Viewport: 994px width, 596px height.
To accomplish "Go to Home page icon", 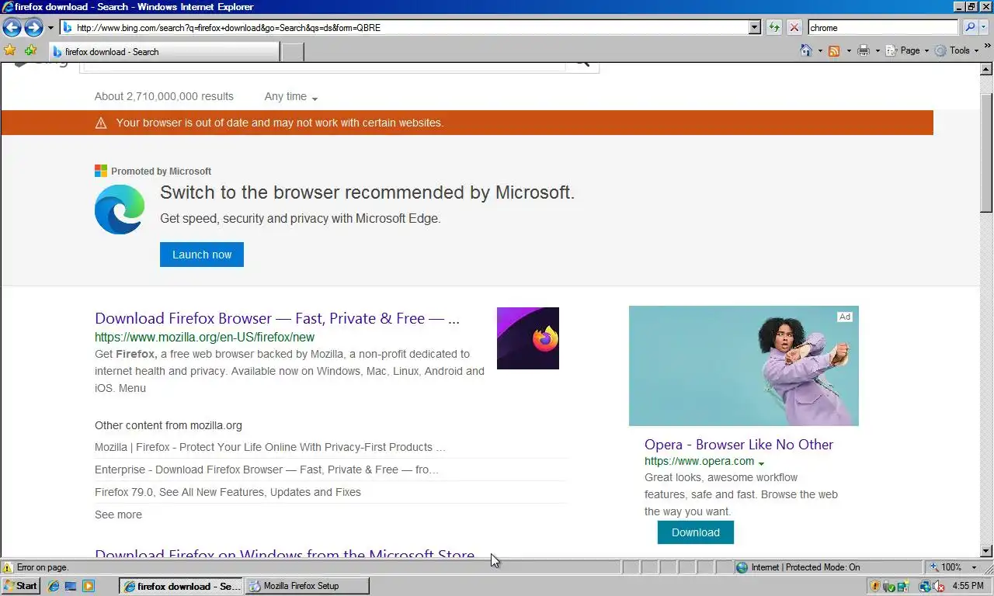I will click(x=806, y=50).
